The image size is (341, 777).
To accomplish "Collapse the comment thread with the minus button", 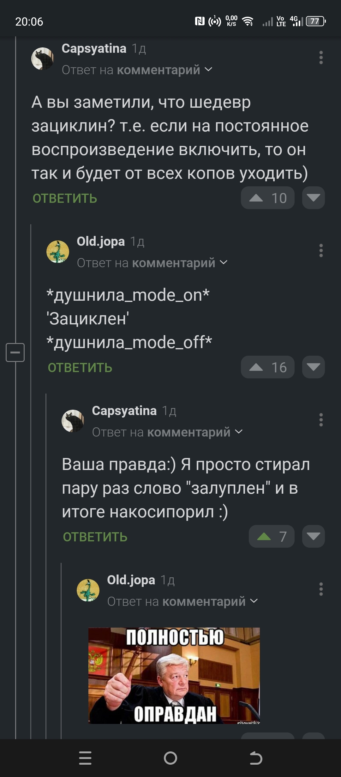I will click(15, 352).
